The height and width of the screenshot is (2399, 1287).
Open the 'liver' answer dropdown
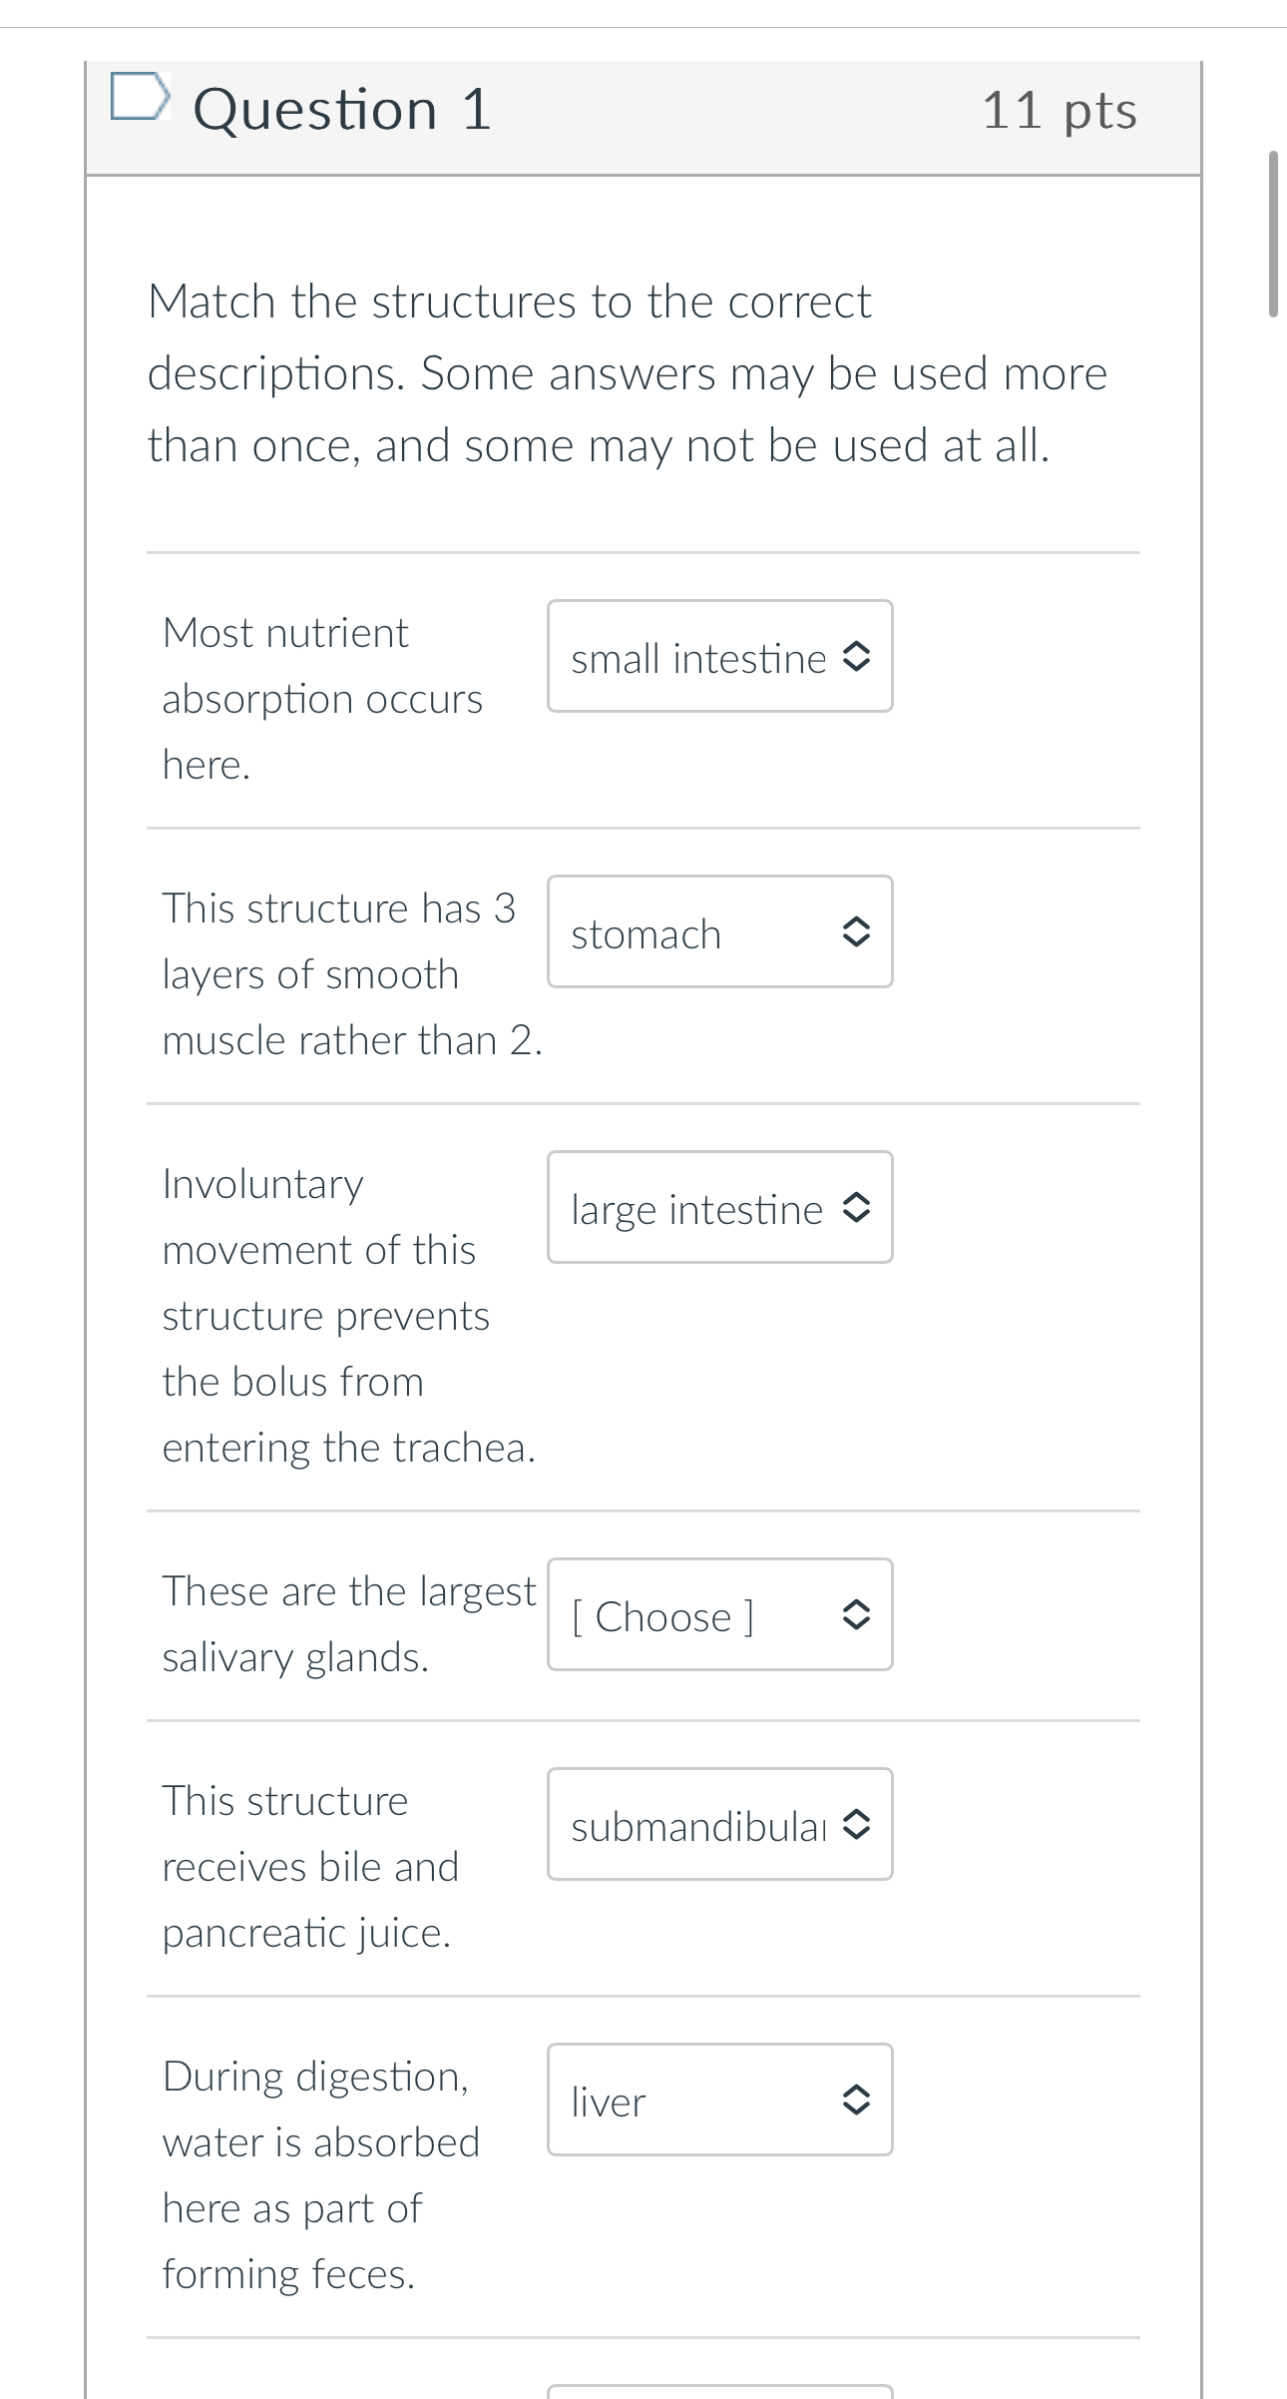pos(718,2101)
